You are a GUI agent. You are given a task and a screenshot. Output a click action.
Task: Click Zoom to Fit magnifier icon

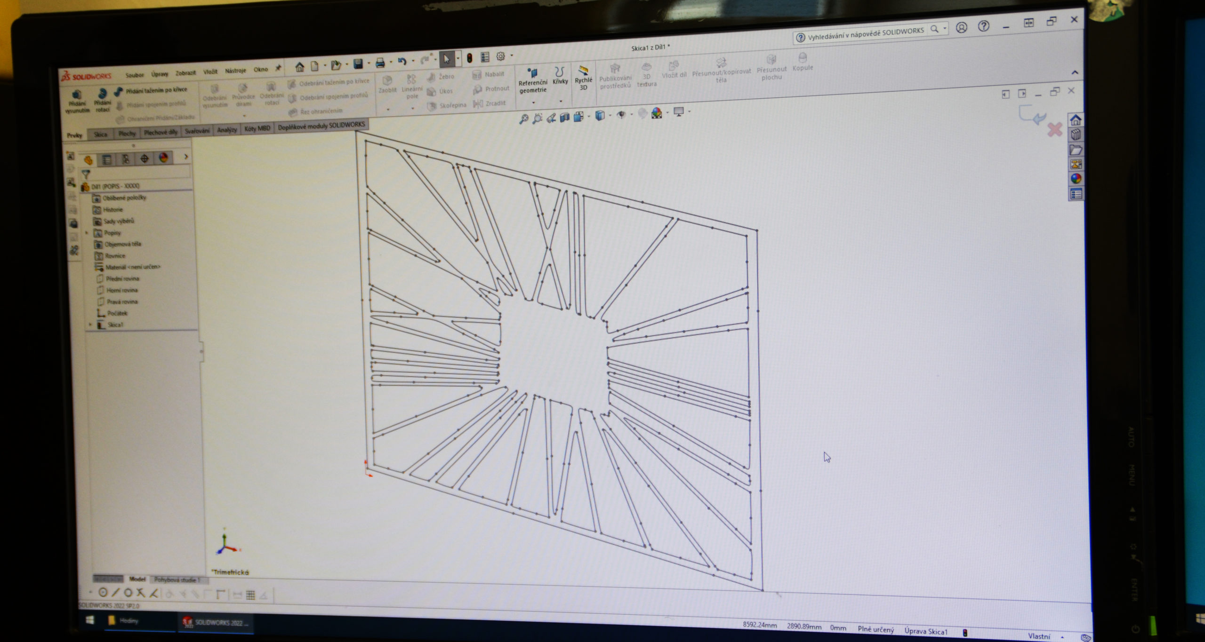[523, 119]
